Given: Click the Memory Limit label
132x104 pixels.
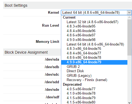Looking at the screenshot, I should (47, 42).
